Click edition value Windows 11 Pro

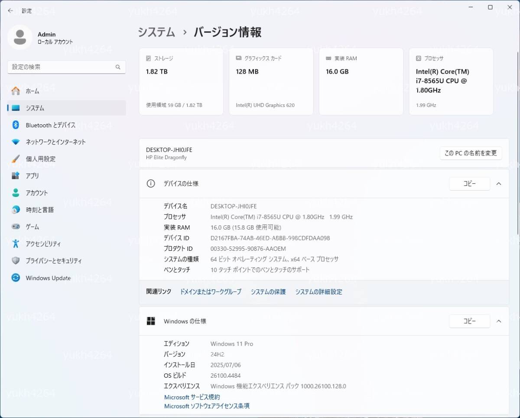232,344
